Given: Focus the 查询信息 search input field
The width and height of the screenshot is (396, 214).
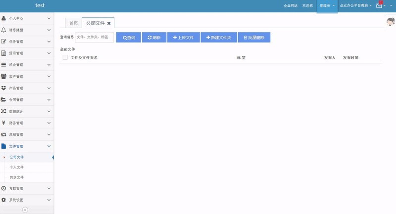Looking at the screenshot, I should click(94, 37).
